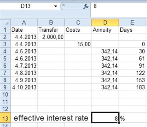147x127 pixels.
Task: Open the Name Box dropdown arrow
Action: pyautogui.click(x=56, y=6)
